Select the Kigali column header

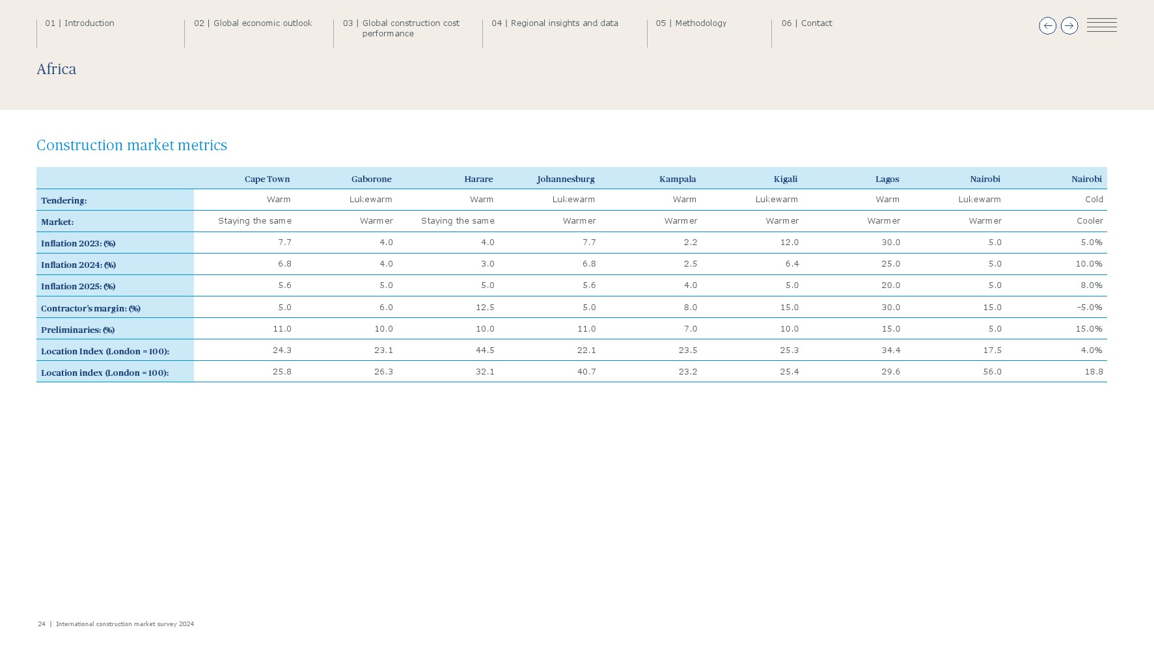(785, 179)
